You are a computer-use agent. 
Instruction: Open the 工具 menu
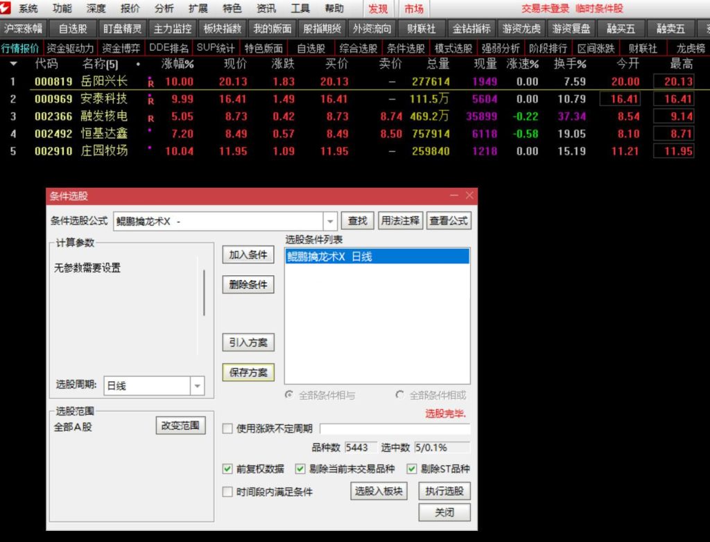[x=300, y=9]
